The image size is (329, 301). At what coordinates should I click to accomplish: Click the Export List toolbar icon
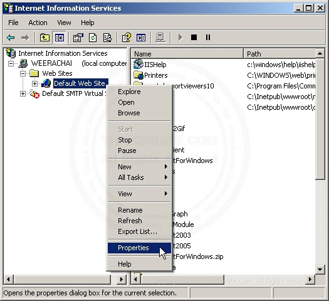pyautogui.click(x=107, y=38)
